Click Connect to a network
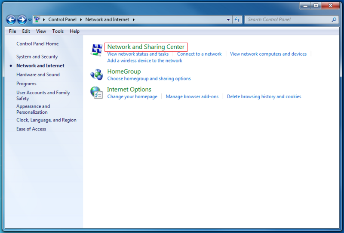 (199, 54)
